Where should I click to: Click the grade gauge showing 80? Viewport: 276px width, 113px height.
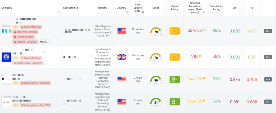(x=156, y=80)
